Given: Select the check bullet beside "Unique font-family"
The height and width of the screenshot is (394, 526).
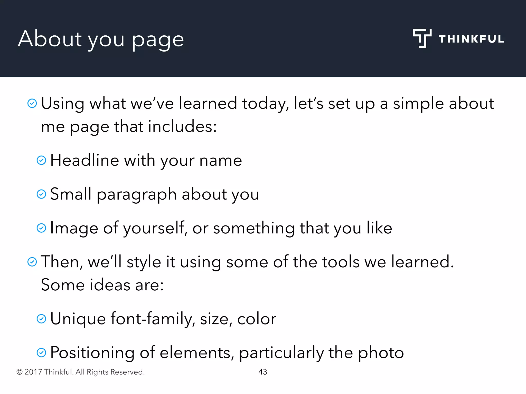Looking at the screenshot, I should click(x=41, y=319).
